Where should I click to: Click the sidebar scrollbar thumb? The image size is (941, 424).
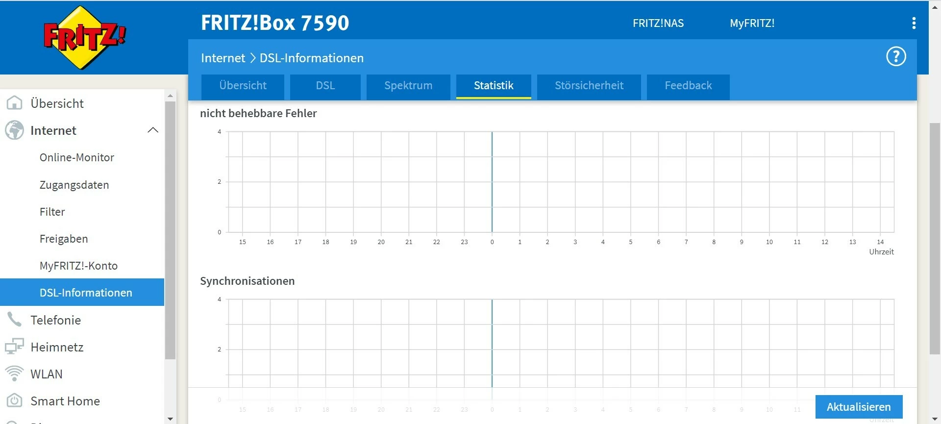[170, 230]
